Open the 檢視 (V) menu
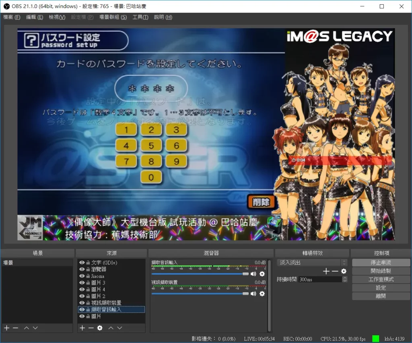This screenshot has width=412, height=343. [57, 17]
